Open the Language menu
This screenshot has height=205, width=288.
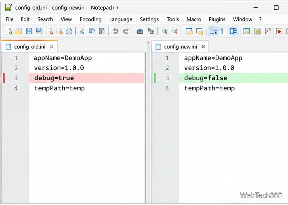121,19
